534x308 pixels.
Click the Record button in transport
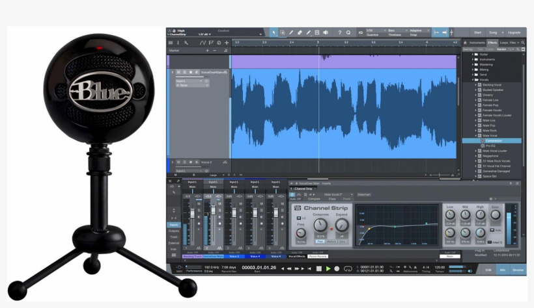tap(337, 268)
